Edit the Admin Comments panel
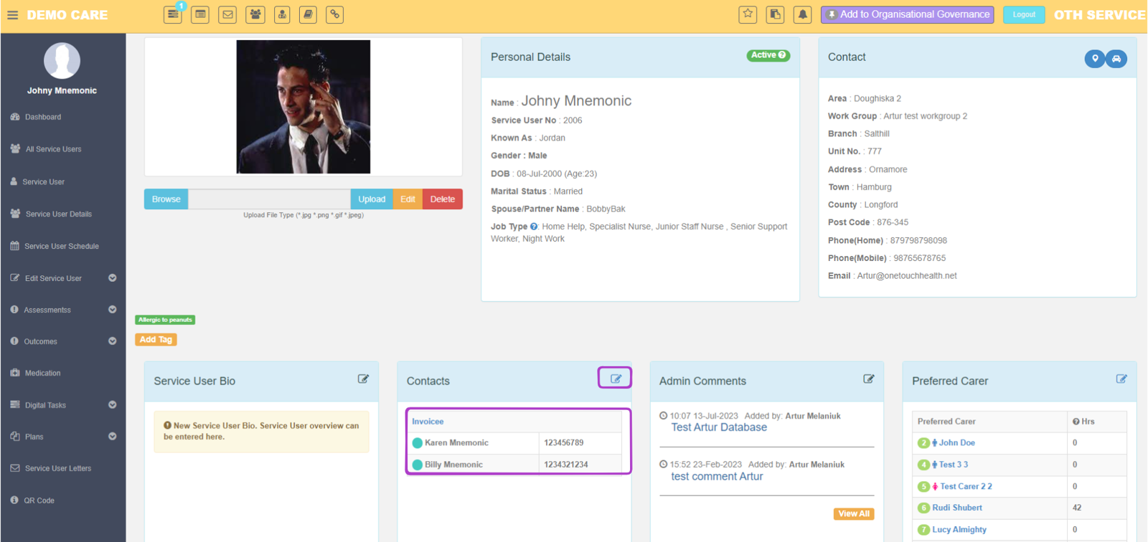The image size is (1148, 542). [869, 379]
